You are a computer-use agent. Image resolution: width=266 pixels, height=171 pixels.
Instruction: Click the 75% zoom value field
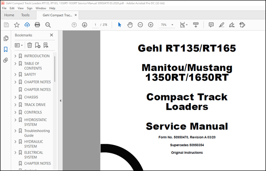(164, 25)
